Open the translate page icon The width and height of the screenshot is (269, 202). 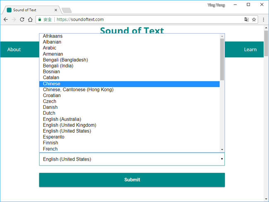pyautogui.click(x=247, y=19)
